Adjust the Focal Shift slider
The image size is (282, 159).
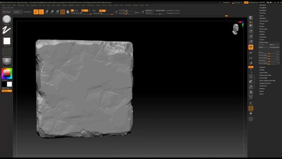(x=129, y=11)
